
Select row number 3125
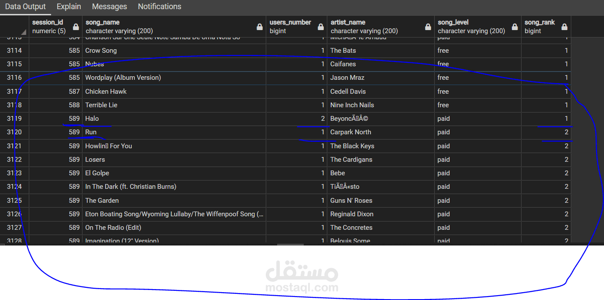pyautogui.click(x=14, y=201)
